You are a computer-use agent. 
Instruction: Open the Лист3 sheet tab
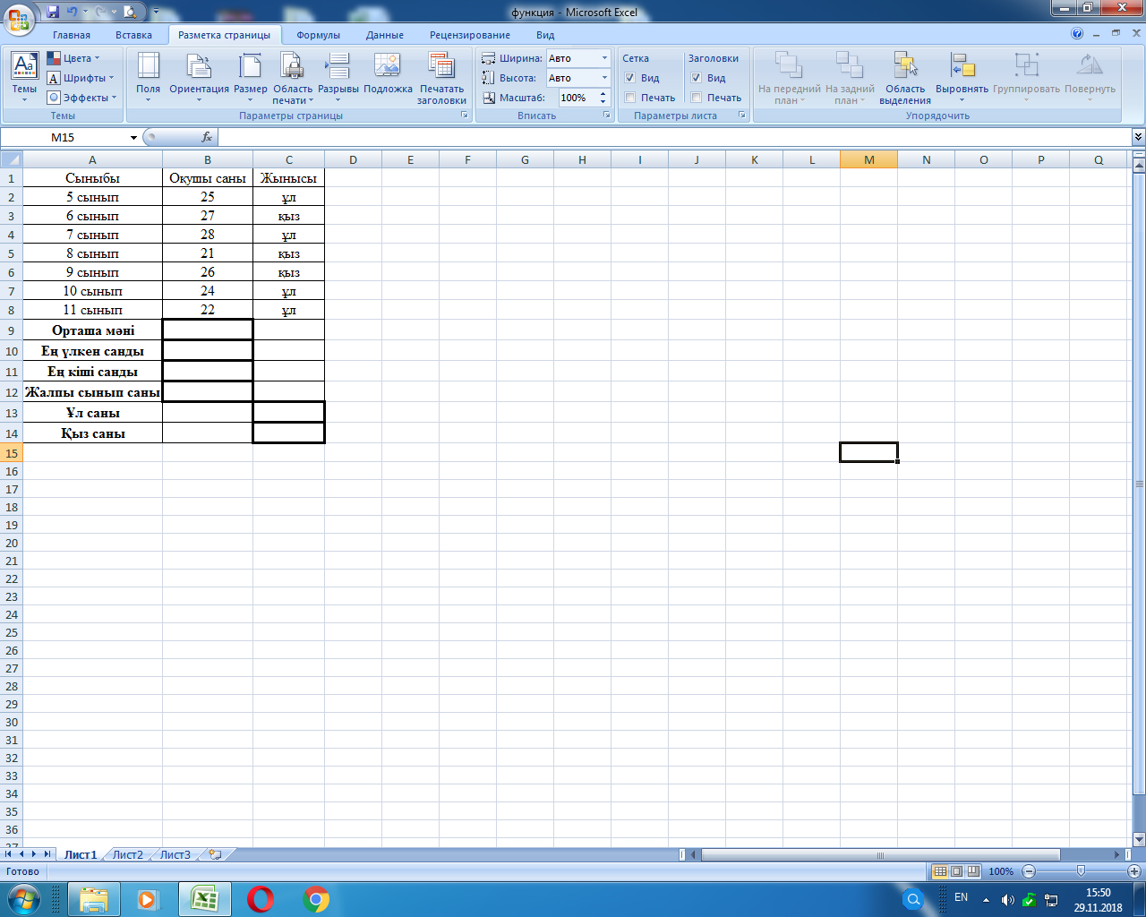[x=175, y=854]
